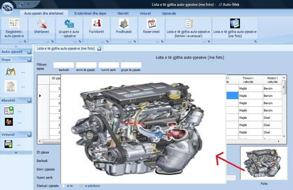Click the Shërbimet wrench icon

coord(42,23)
